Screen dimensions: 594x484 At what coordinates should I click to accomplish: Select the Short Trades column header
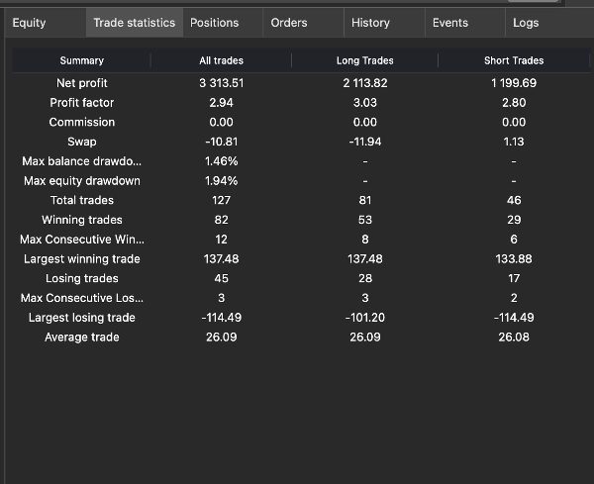[x=514, y=61]
